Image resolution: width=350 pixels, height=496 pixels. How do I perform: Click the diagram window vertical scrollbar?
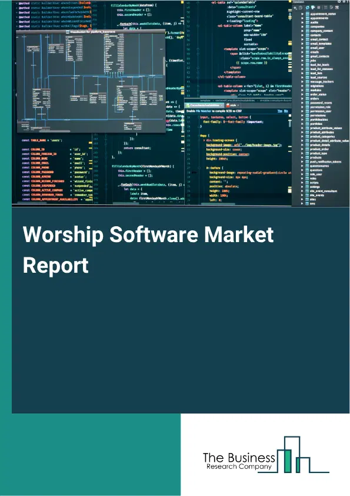tap(164, 66)
